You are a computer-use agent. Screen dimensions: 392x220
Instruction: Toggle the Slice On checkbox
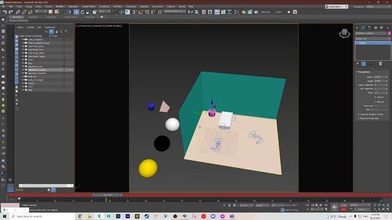tap(375, 102)
